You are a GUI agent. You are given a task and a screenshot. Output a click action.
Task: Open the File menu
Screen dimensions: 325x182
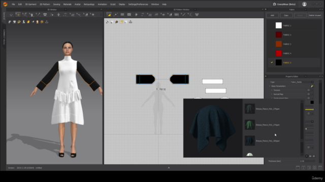click(13, 5)
